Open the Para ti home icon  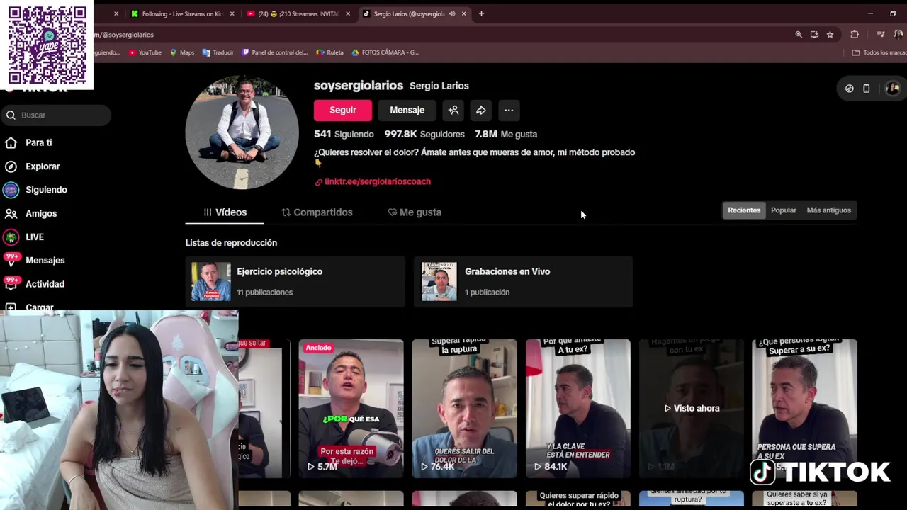click(11, 143)
